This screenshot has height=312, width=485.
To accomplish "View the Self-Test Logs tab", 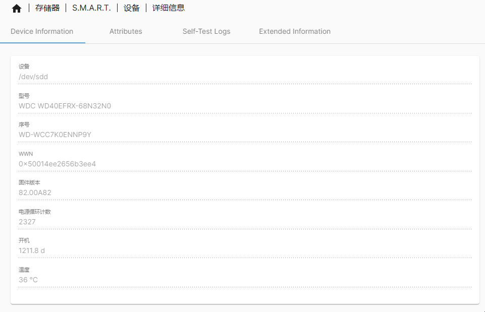I will click(206, 31).
